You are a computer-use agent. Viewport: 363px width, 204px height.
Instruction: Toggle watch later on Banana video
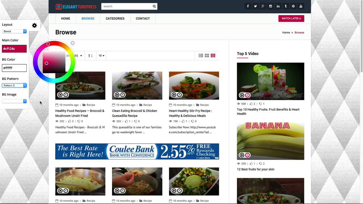click(x=247, y=155)
